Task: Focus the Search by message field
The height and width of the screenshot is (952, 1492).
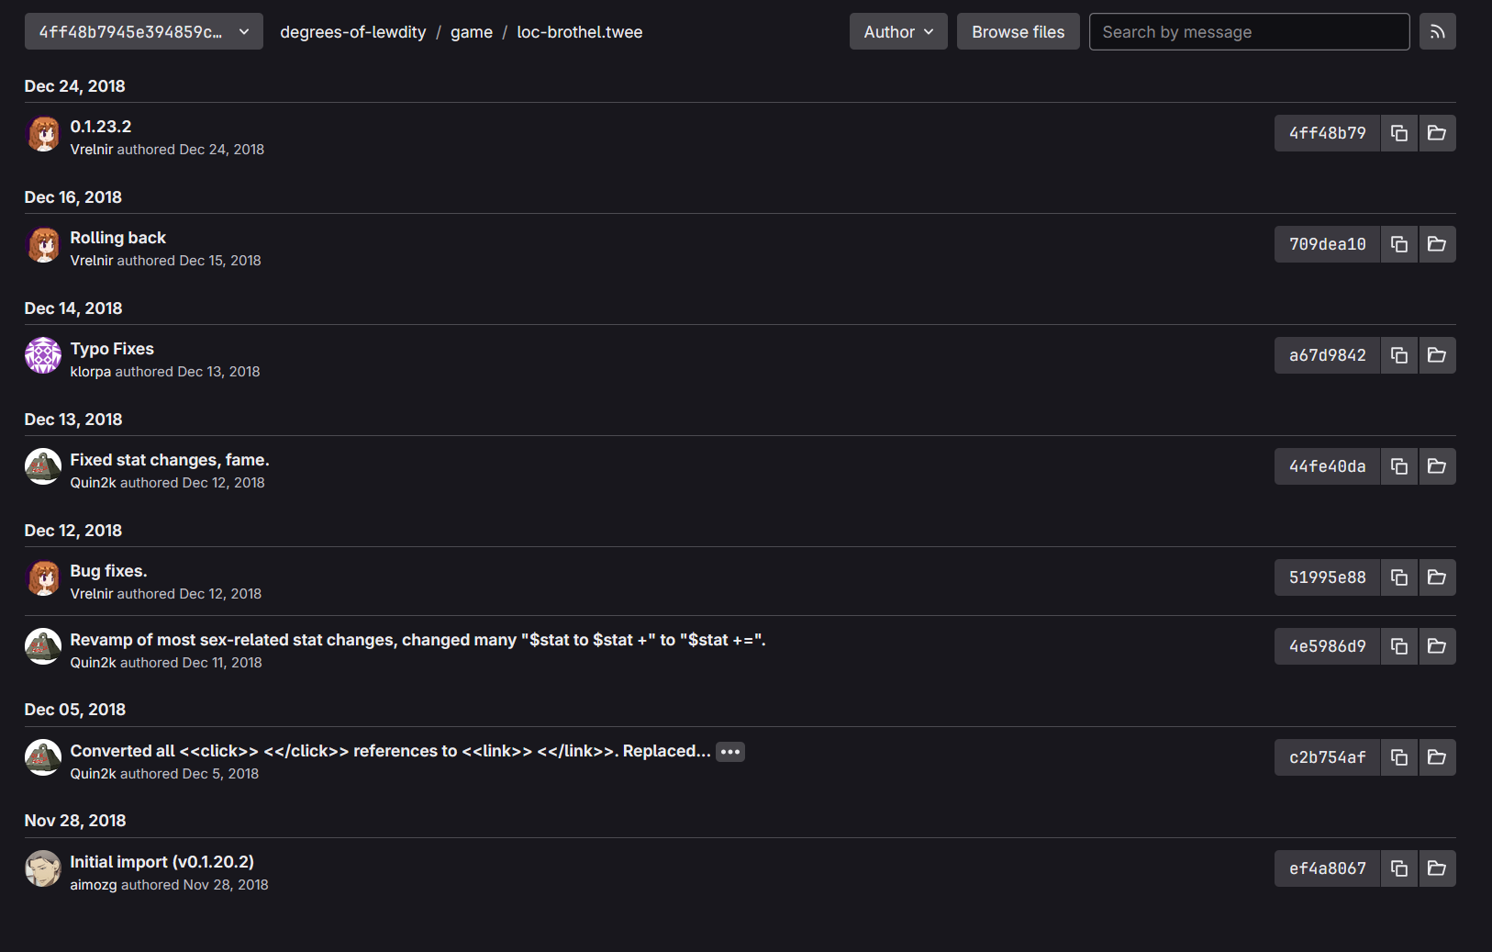Action: 1249,32
